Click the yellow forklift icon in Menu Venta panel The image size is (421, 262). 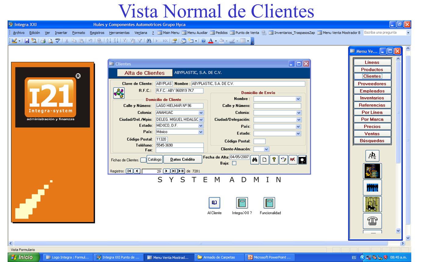(x=372, y=204)
